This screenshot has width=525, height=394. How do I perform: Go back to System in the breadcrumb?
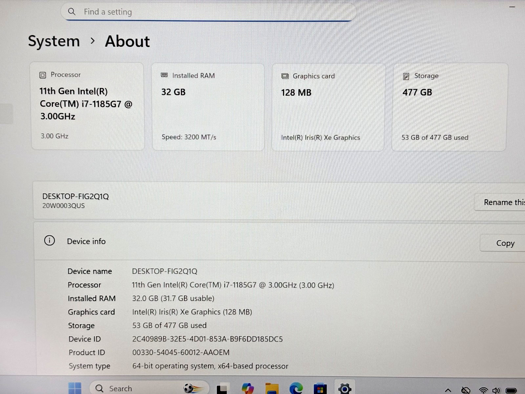pyautogui.click(x=54, y=41)
